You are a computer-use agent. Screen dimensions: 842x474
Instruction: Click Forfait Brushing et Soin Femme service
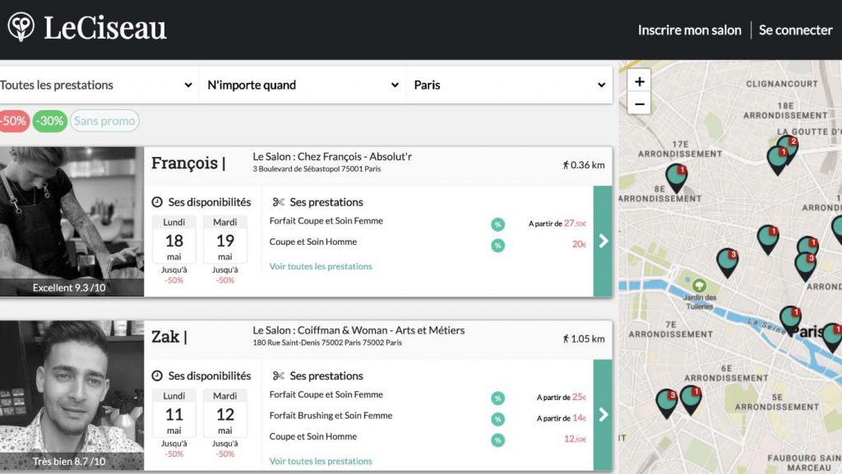tap(331, 416)
